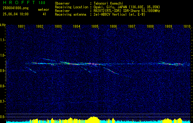Click the HROFFT program title text
Viewport: 193px width, 123px height.
[x=19, y=2]
